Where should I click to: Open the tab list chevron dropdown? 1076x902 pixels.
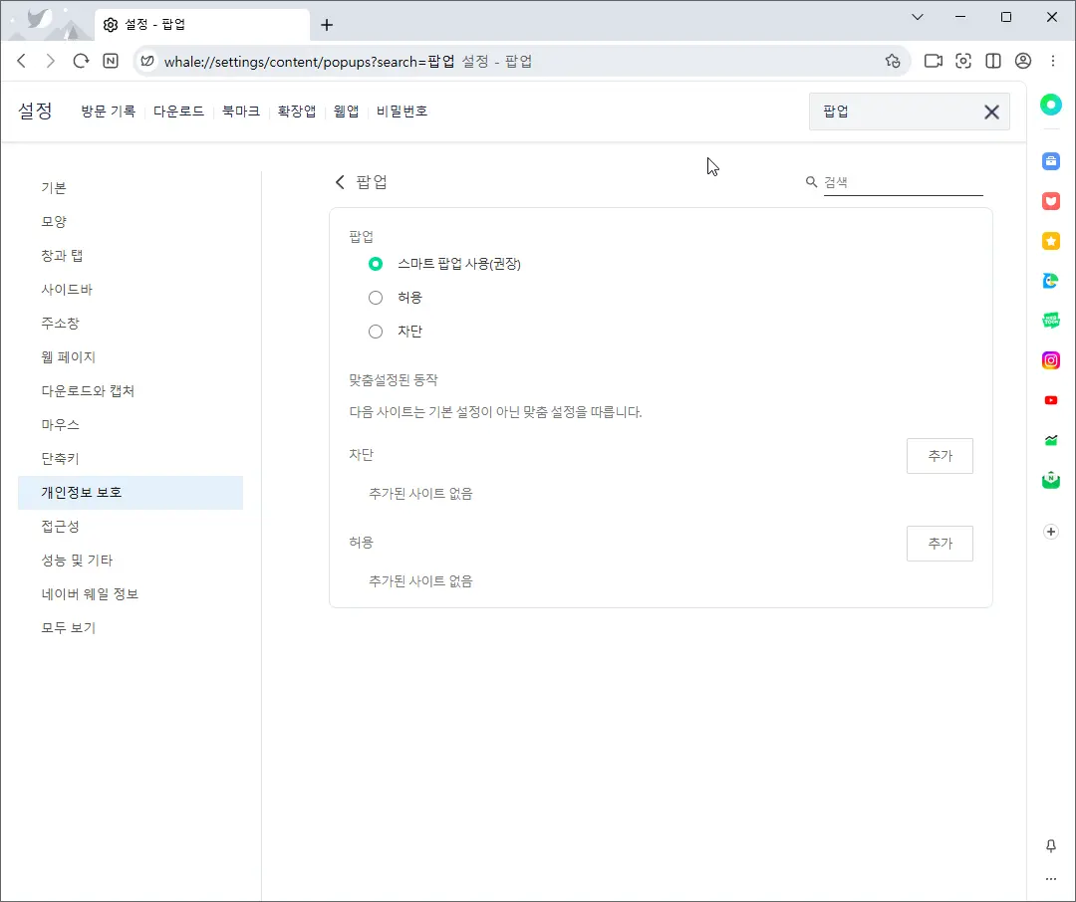click(918, 17)
